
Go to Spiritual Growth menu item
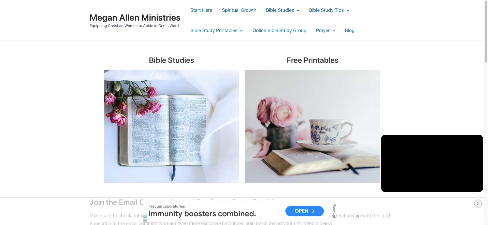tap(239, 10)
